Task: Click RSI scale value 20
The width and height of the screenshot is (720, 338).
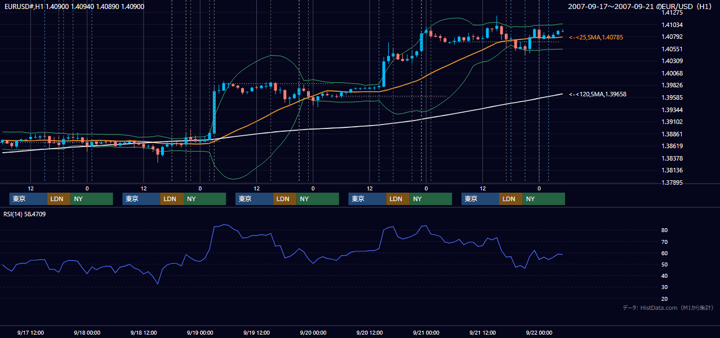Action: [665, 299]
